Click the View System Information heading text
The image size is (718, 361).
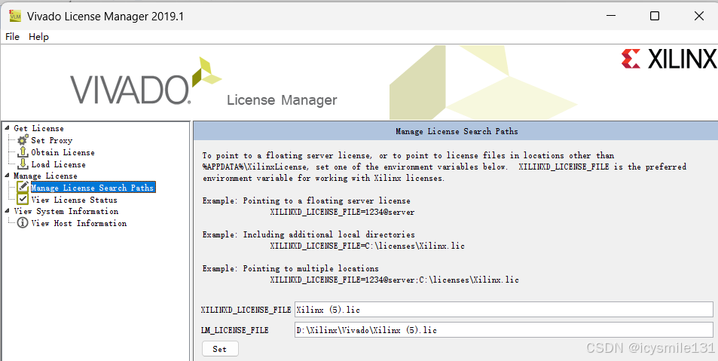(66, 211)
